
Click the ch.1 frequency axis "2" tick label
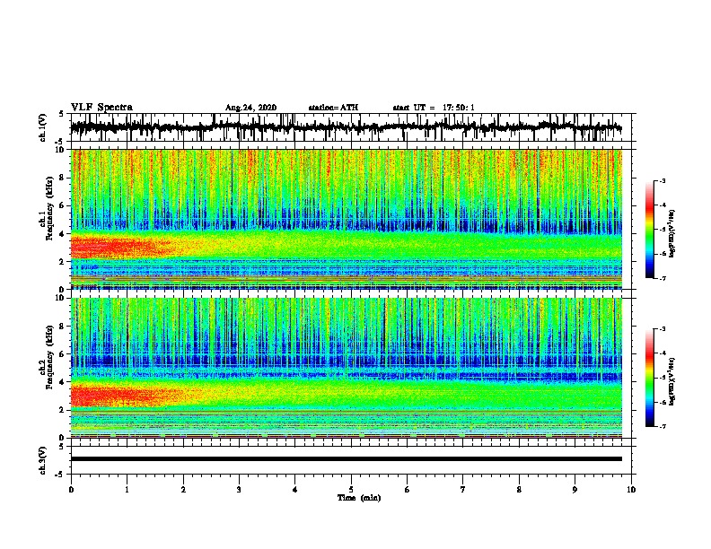[62, 262]
